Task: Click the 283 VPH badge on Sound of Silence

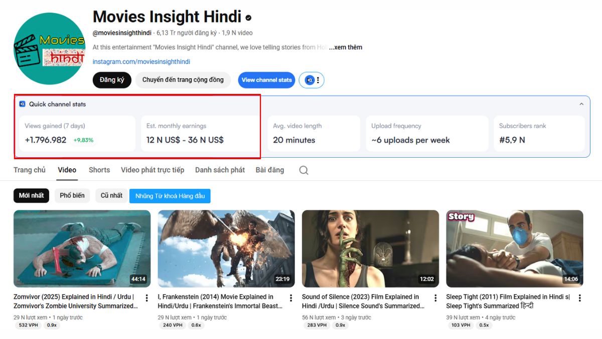Action: click(x=317, y=325)
